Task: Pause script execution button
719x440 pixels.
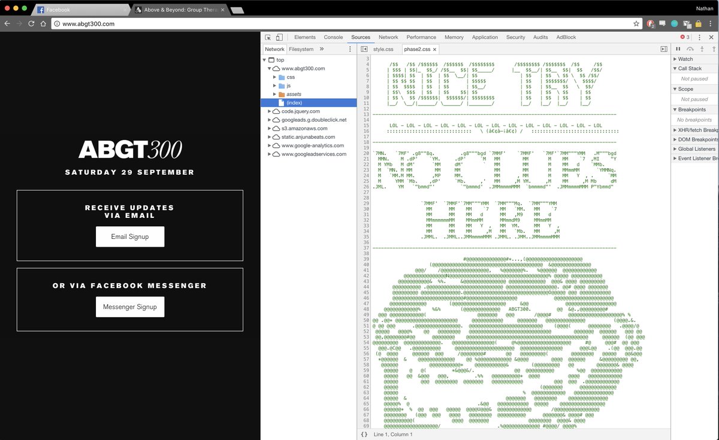Action: (x=678, y=49)
